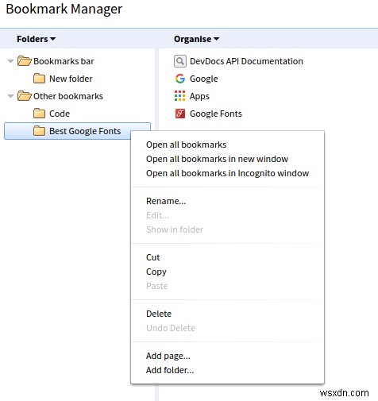Click the Other bookmarks folder icon
This screenshot has height=401, width=378.
25,96
